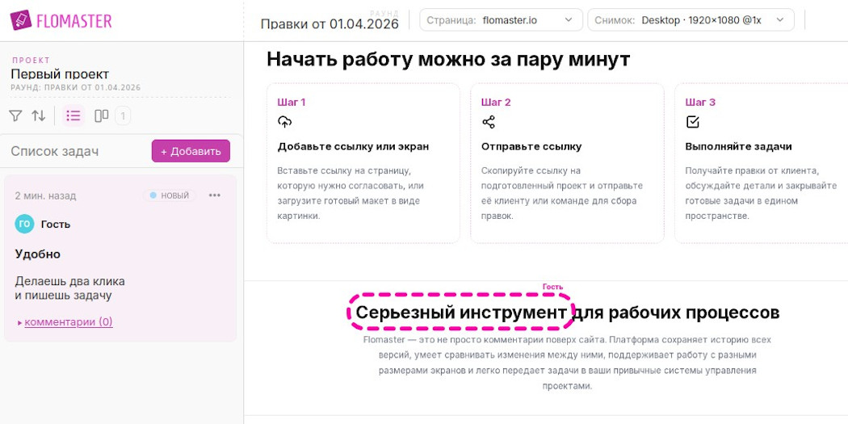Viewport: 848px width, 424px height.
Task: Click the Гость author name in task card
Action: 56,224
